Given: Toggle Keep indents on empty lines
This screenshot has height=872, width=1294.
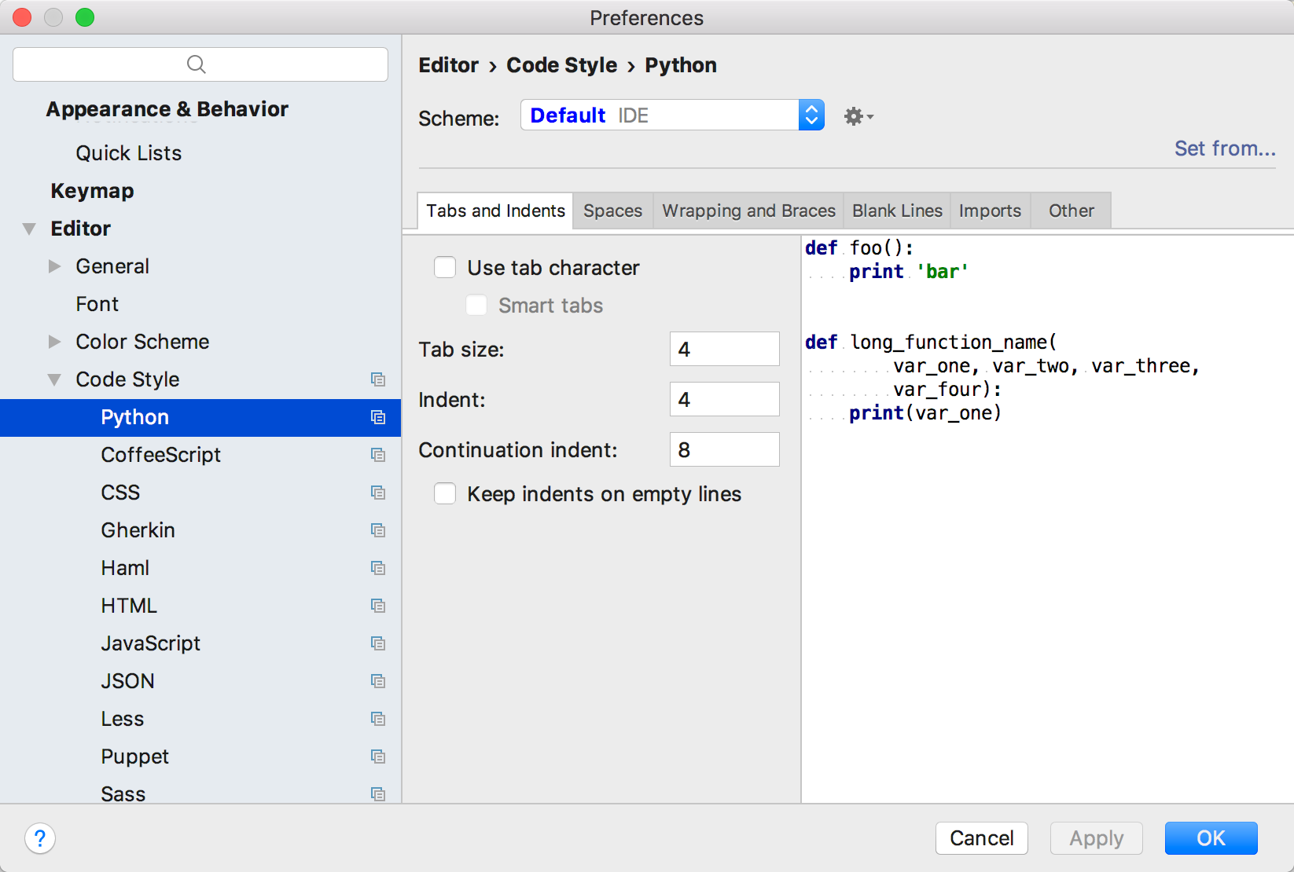Looking at the screenshot, I should click(445, 494).
